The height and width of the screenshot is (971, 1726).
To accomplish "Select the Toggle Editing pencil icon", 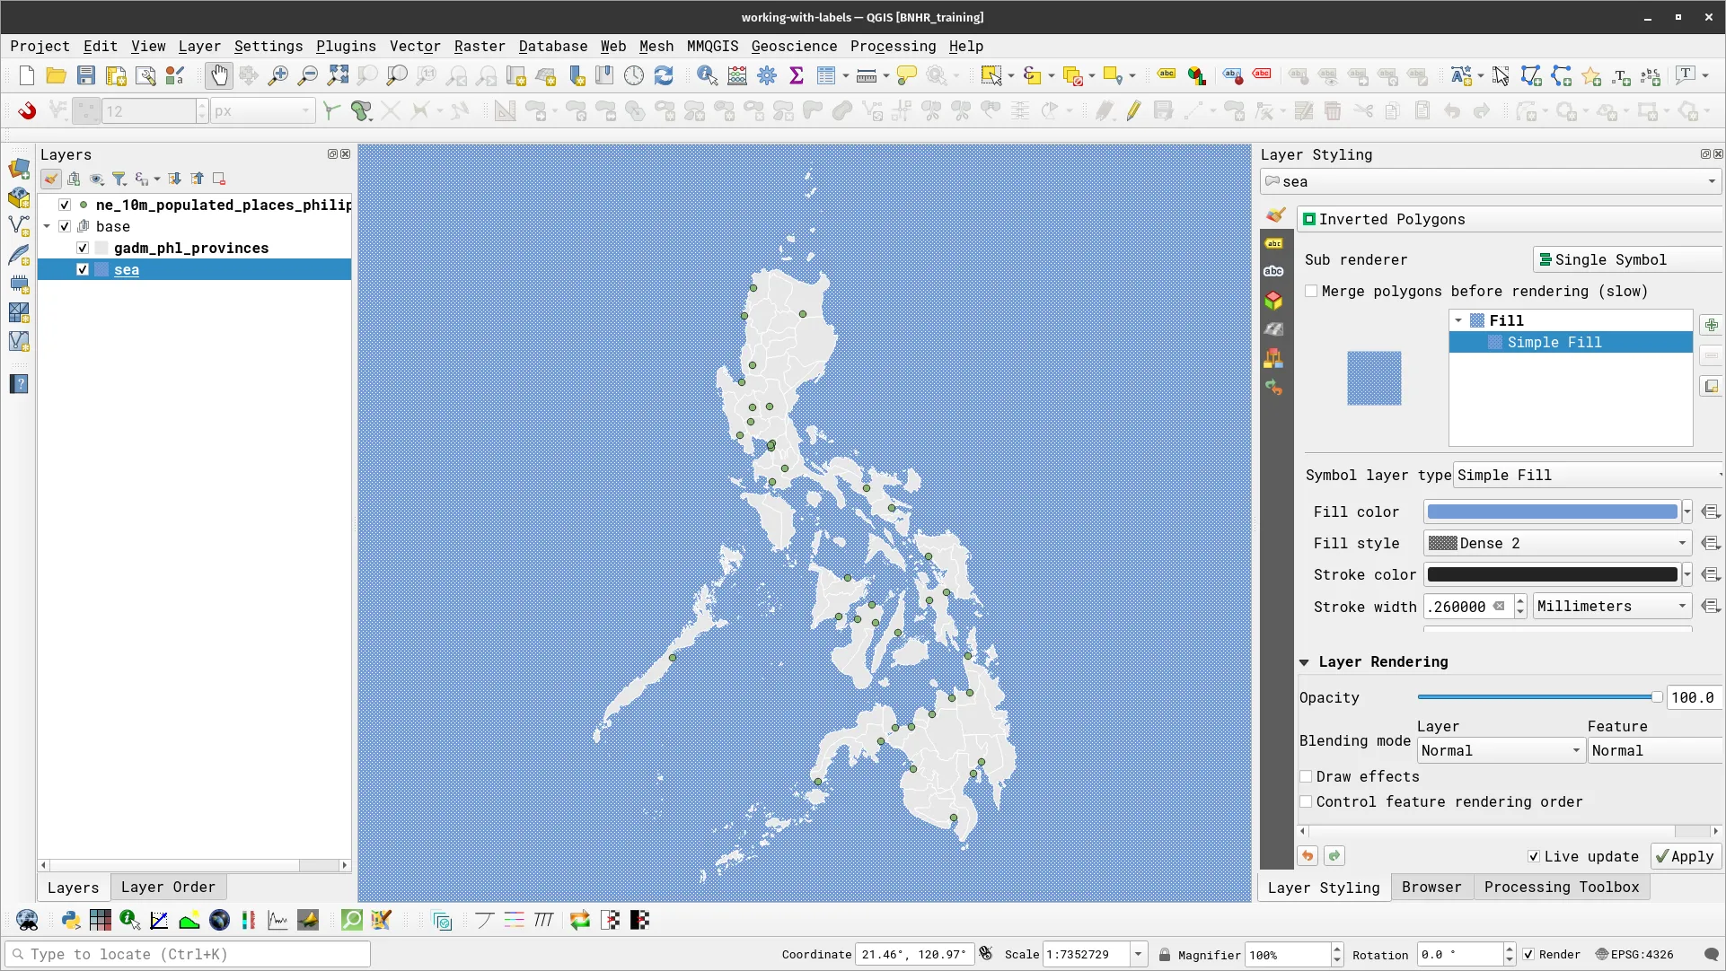I will pos(1132,110).
